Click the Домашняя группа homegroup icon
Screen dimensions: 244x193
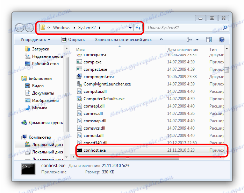[24, 123]
